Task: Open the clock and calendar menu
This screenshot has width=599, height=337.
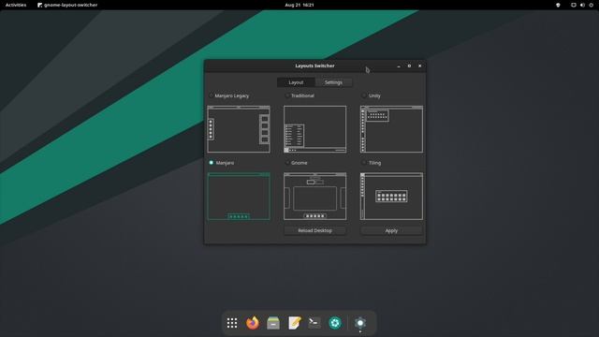Action: [x=299, y=5]
